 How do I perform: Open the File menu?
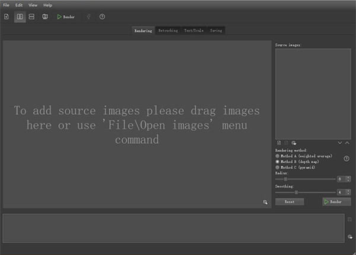coord(6,5)
